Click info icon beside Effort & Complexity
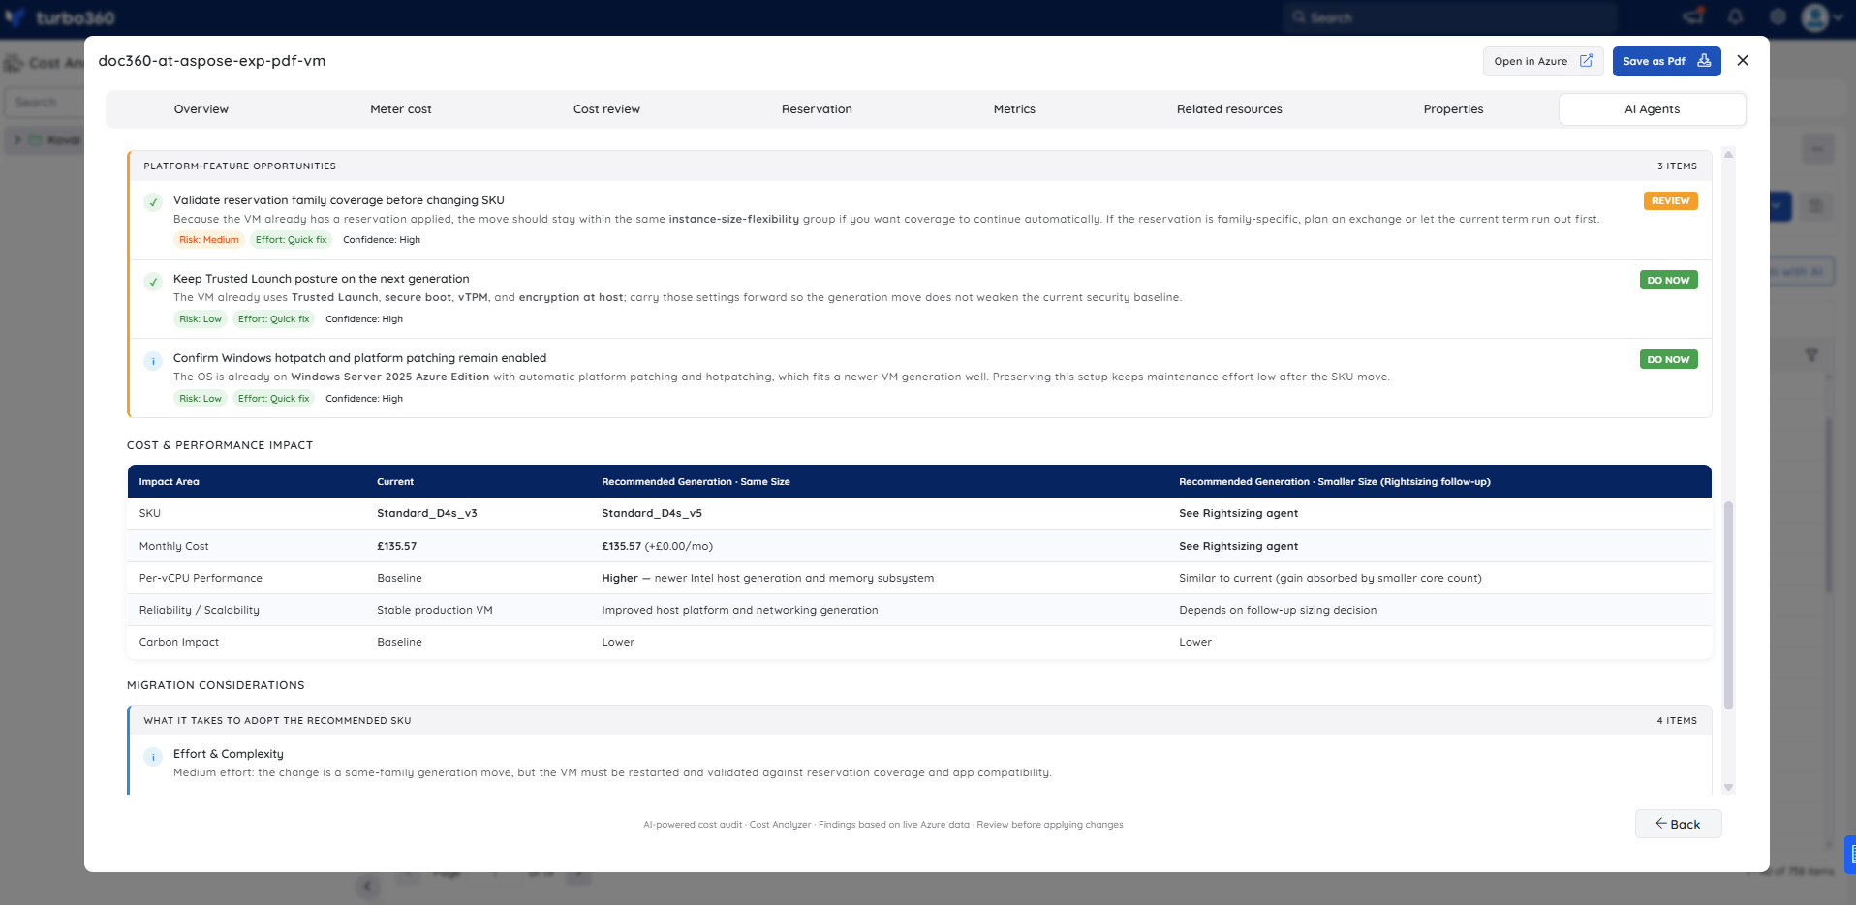 tap(153, 757)
